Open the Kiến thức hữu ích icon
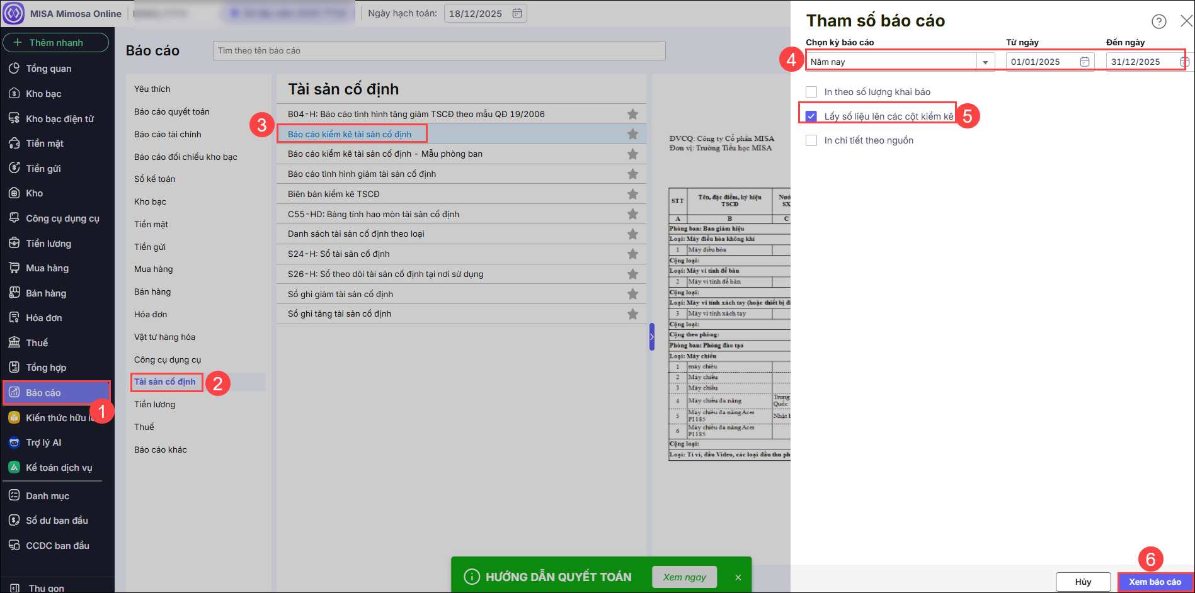 click(x=14, y=417)
